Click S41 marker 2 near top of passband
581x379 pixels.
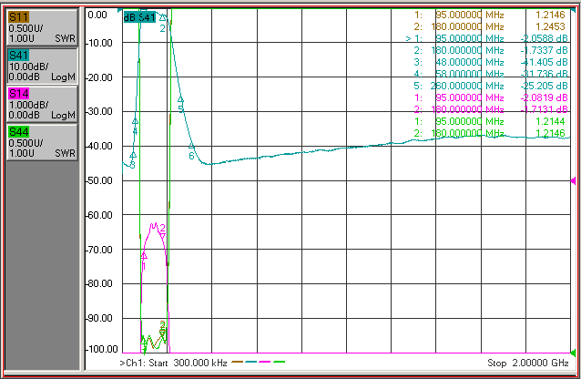pos(163,17)
